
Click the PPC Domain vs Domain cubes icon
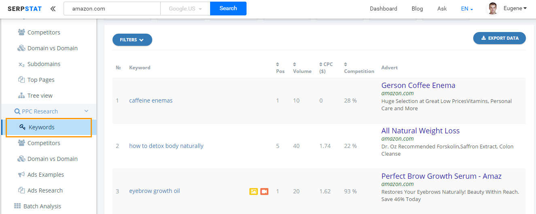[21, 159]
